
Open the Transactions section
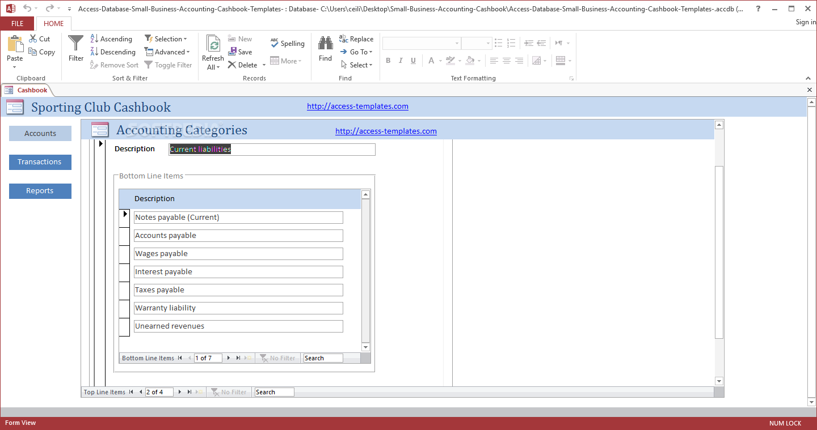point(40,162)
